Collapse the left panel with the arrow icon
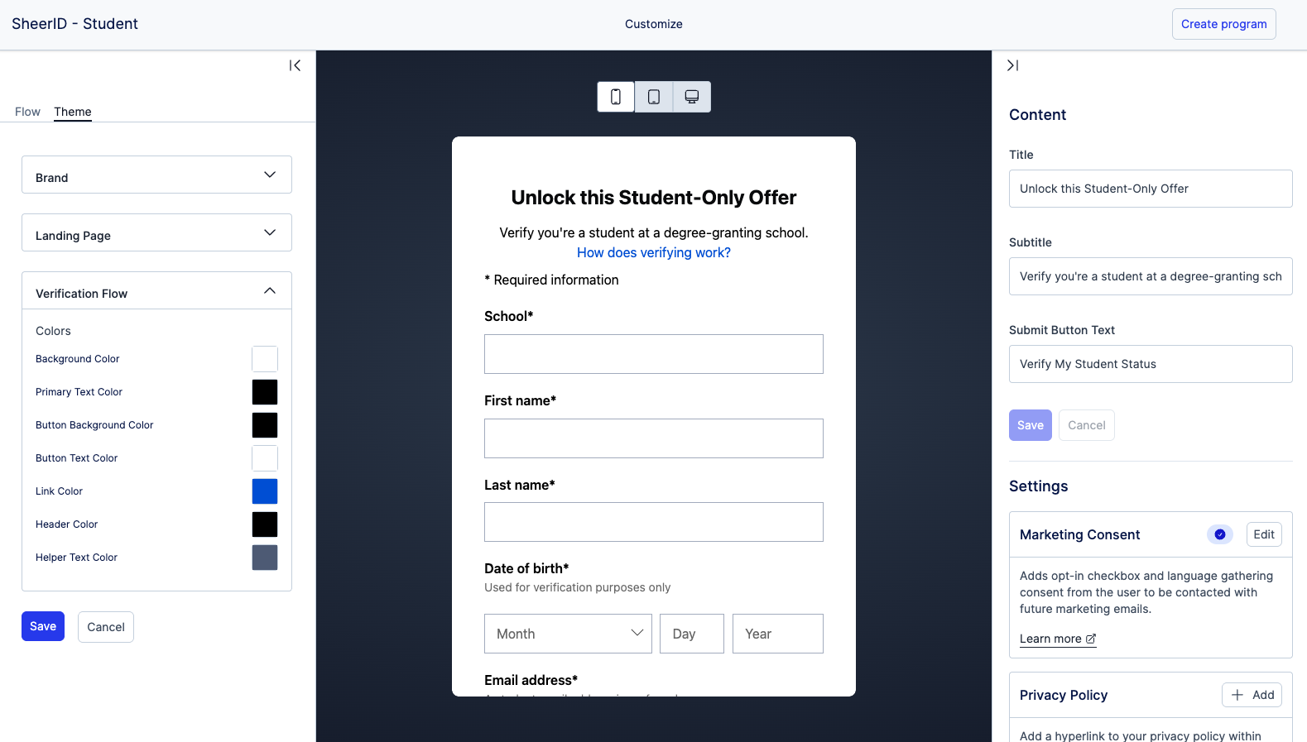The height and width of the screenshot is (742, 1307). pos(295,65)
